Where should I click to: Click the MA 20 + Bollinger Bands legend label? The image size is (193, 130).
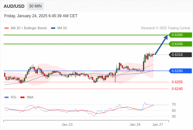click(29, 28)
